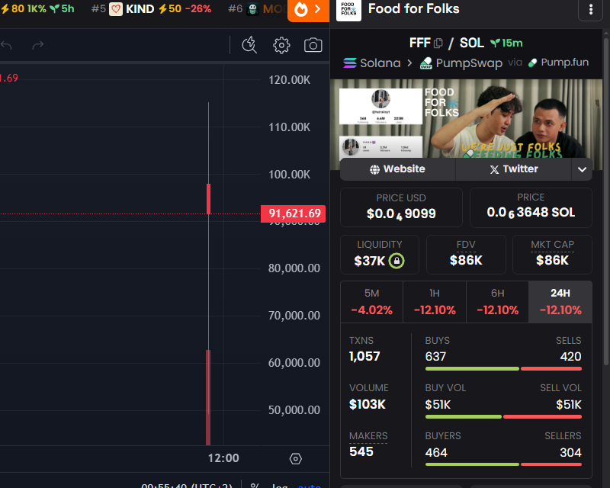Click the BUYERS count 464
610x488 pixels.
pos(436,453)
